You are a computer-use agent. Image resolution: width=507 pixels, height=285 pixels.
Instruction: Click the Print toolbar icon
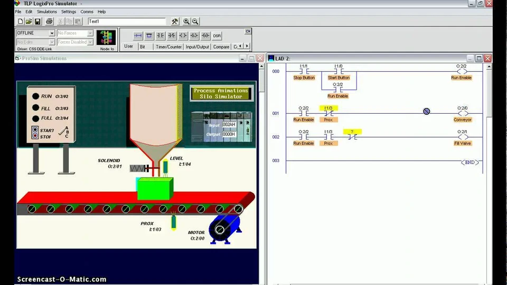click(x=49, y=22)
